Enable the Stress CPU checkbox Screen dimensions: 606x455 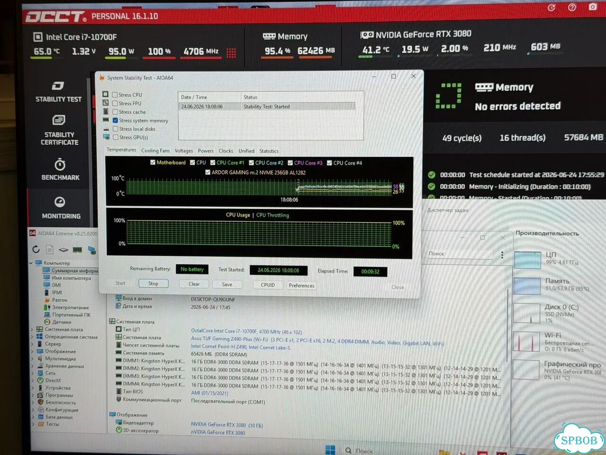click(x=115, y=95)
